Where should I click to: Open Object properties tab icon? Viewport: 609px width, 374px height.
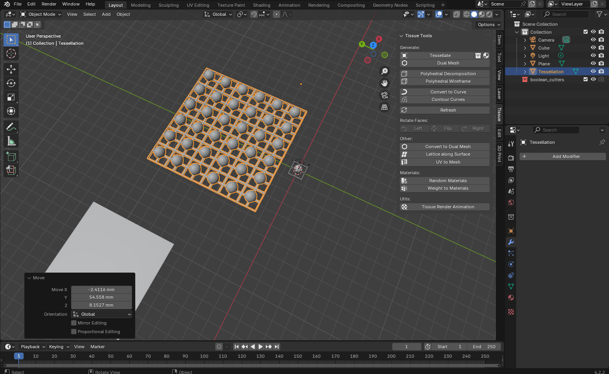pos(511,231)
